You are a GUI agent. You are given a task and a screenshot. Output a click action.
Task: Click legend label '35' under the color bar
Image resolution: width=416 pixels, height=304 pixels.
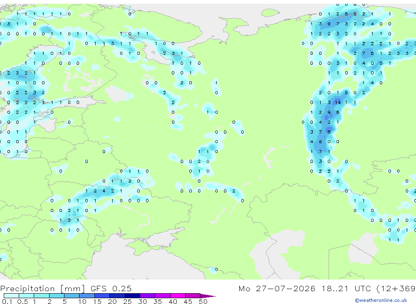tap(158, 302)
